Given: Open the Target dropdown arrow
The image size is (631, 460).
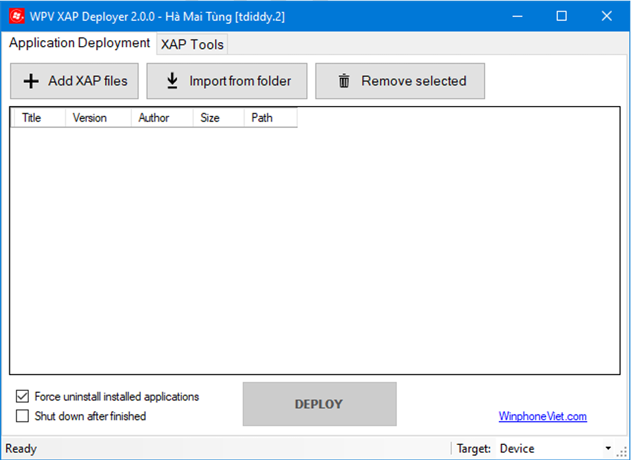Looking at the screenshot, I should [608, 449].
